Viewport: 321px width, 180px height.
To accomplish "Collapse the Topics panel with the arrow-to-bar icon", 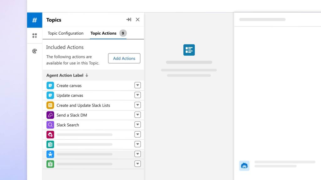I will (x=129, y=20).
